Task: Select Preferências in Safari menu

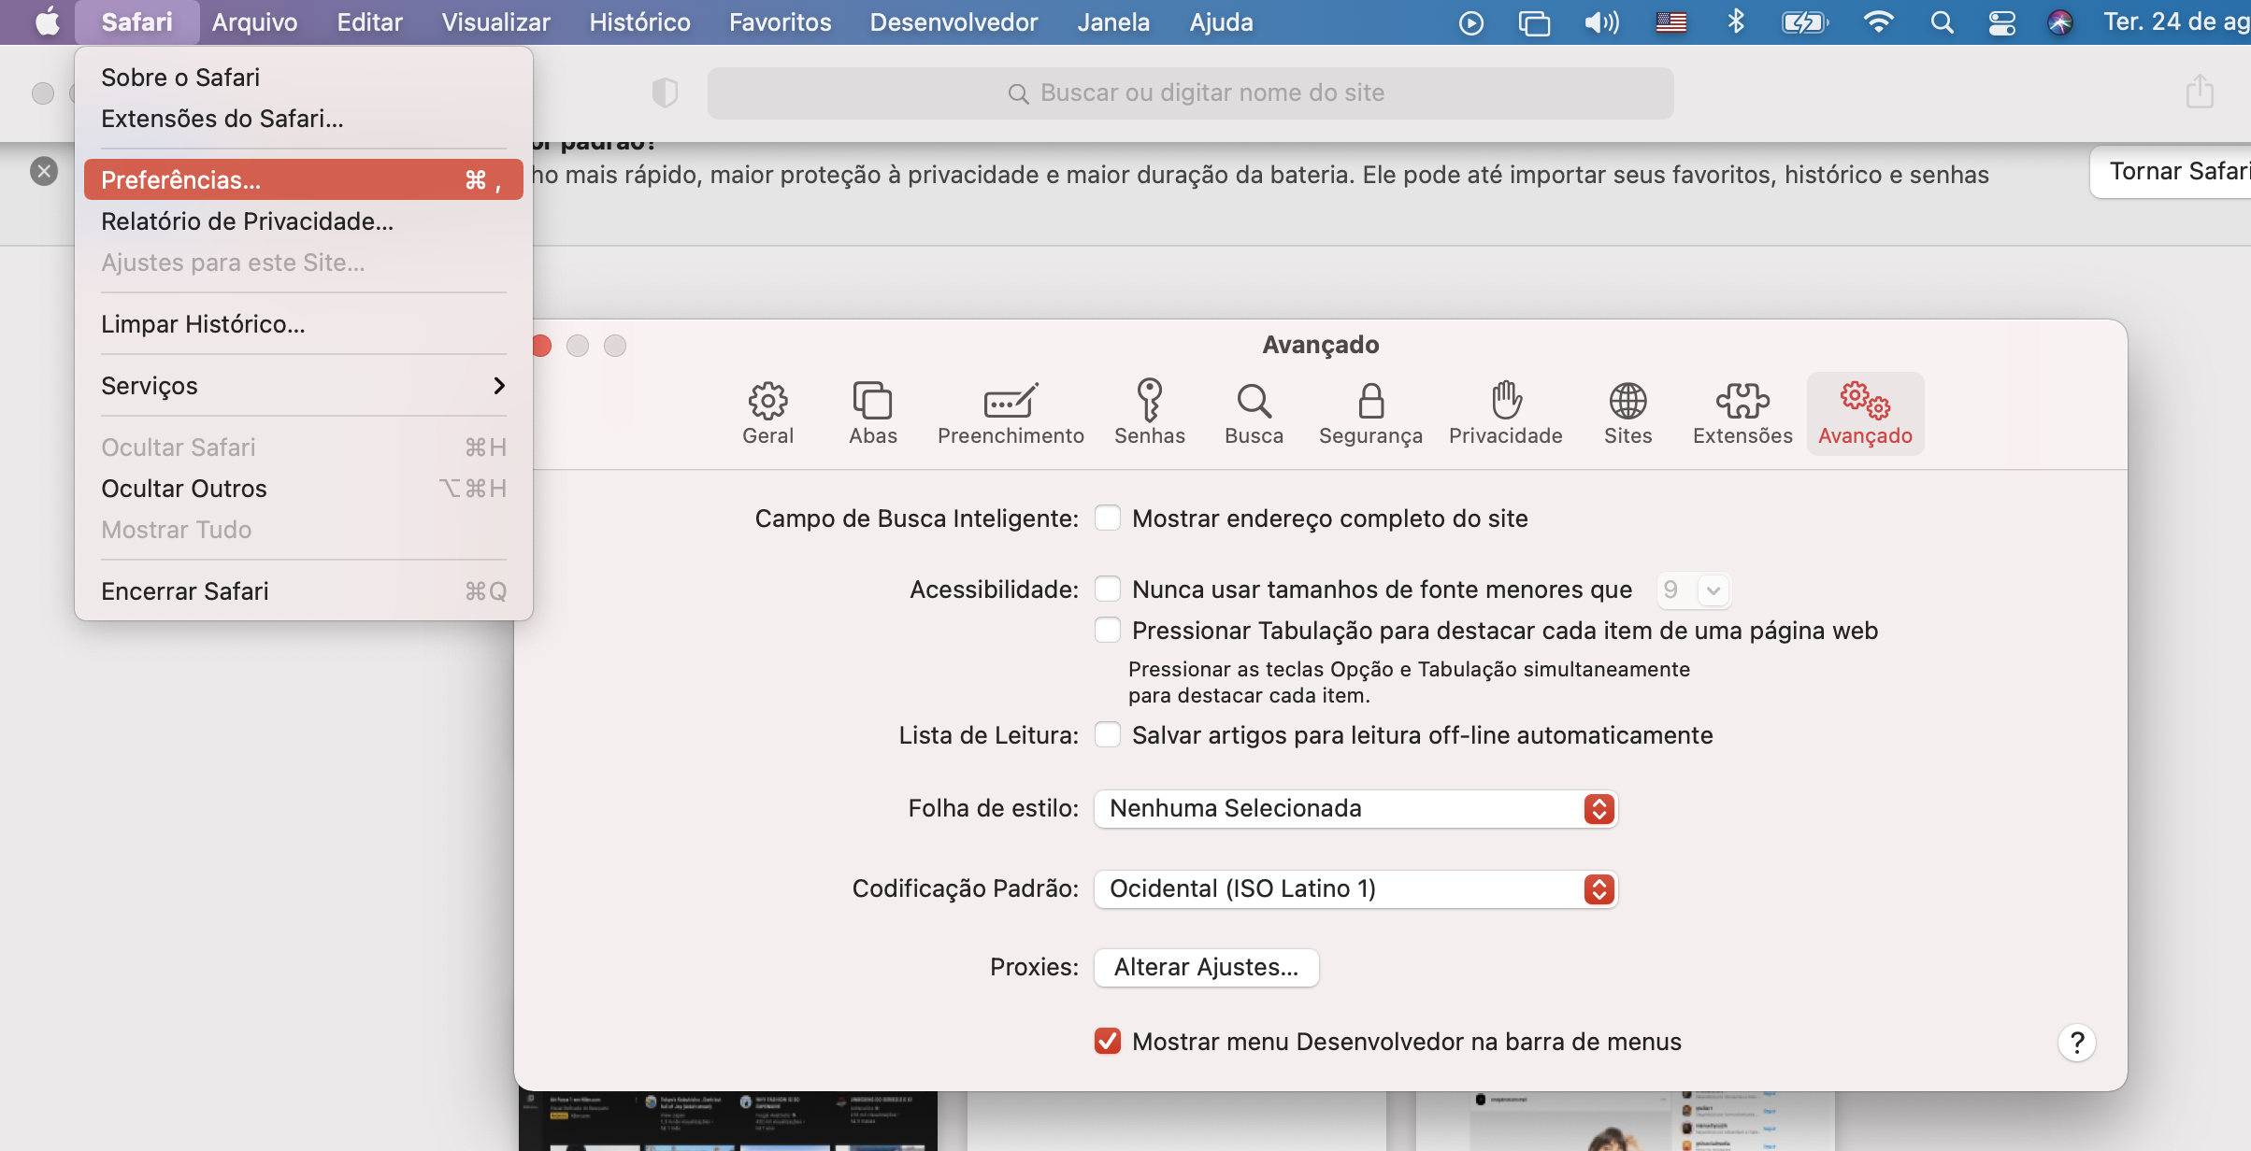Action: [303, 179]
